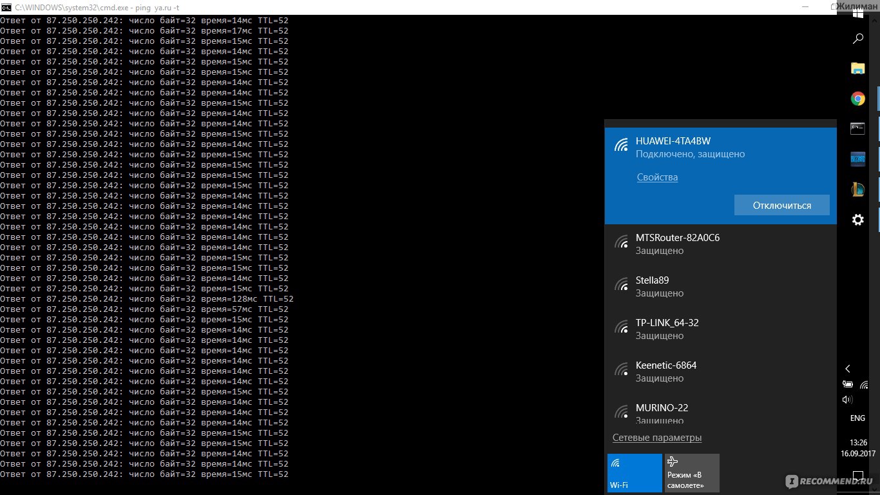Screen dimensions: 880x495
Task: Open the Action Center notification icon
Action: [858, 477]
